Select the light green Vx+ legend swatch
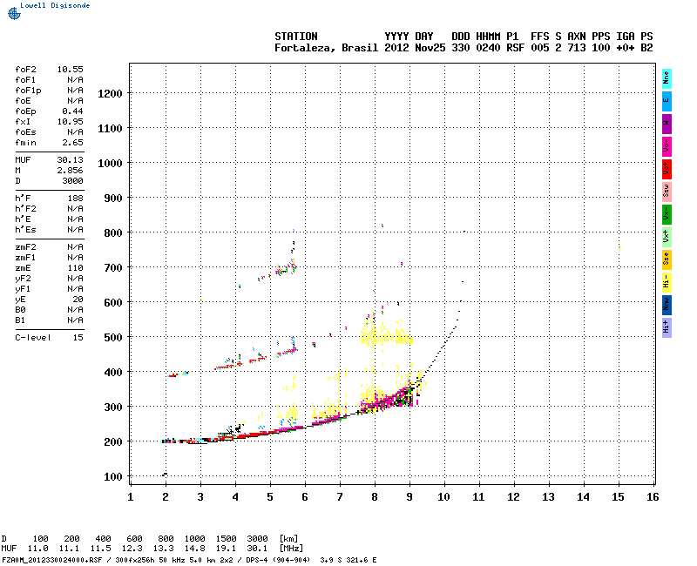The height and width of the screenshot is (566, 697). [667, 237]
